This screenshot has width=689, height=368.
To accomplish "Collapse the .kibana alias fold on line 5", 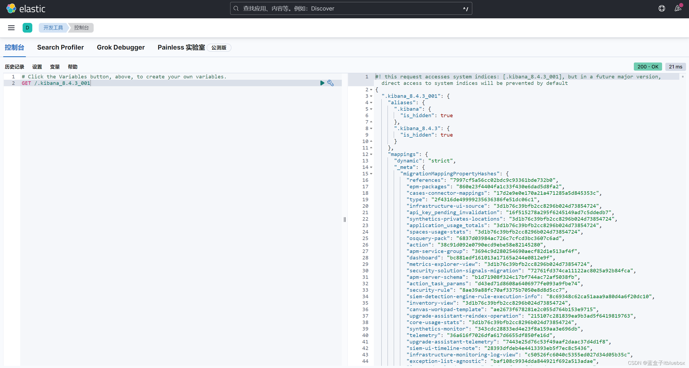I will point(371,109).
